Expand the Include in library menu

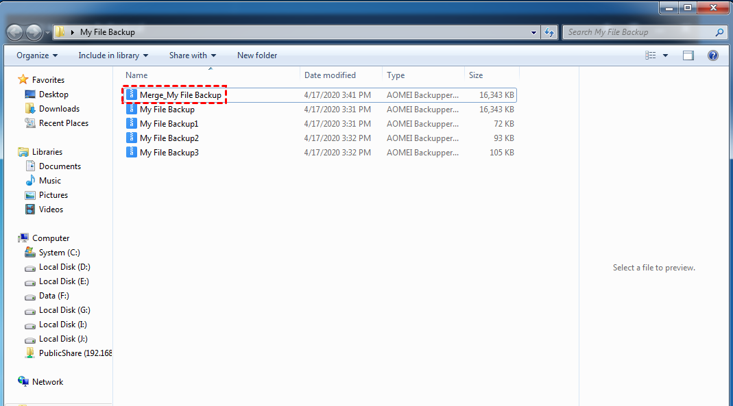coord(113,55)
